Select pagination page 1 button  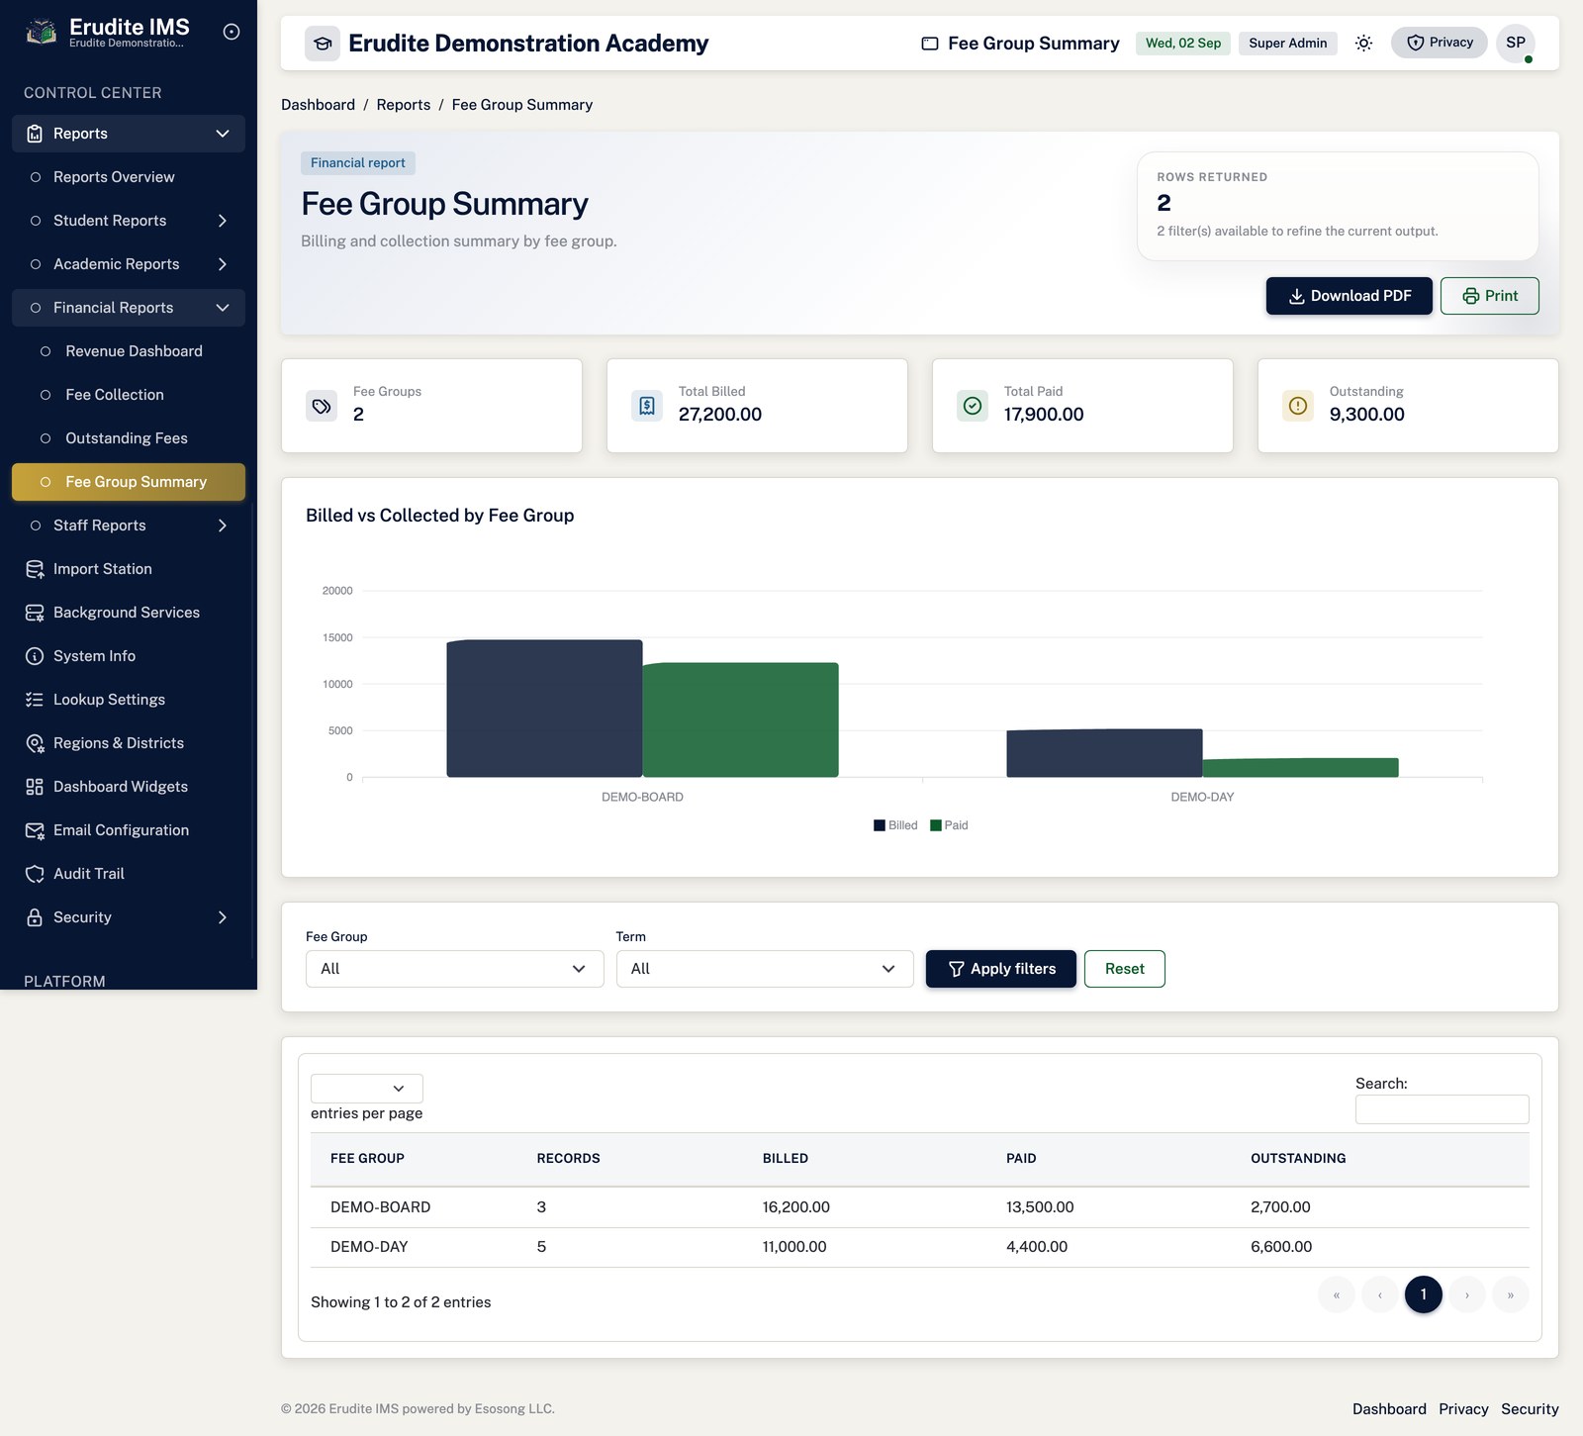tap(1424, 1294)
